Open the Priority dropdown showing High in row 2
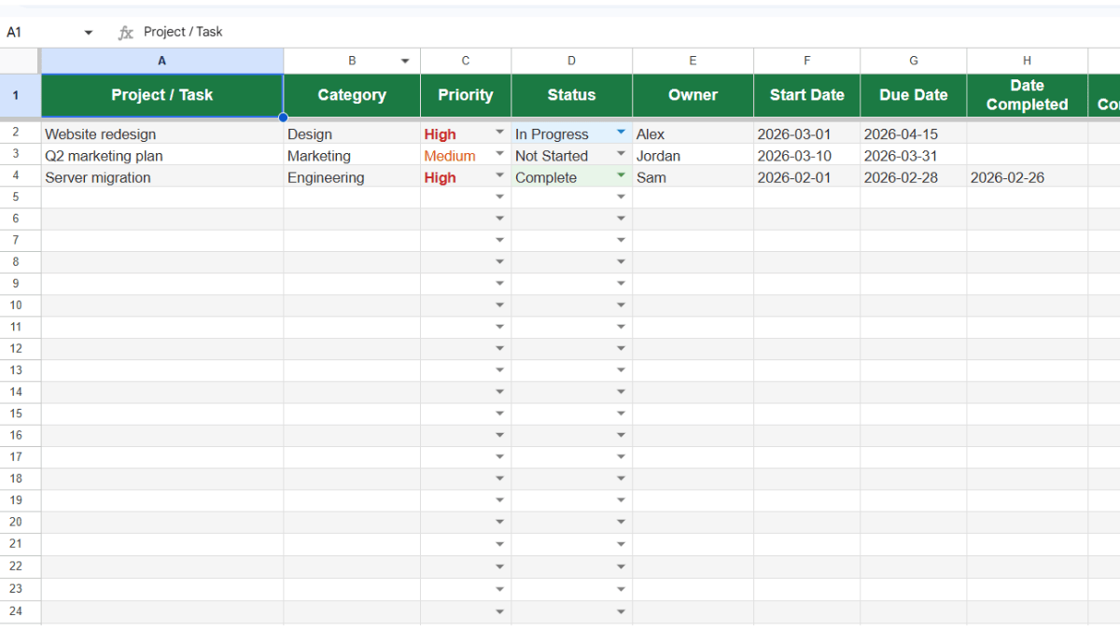 point(500,133)
